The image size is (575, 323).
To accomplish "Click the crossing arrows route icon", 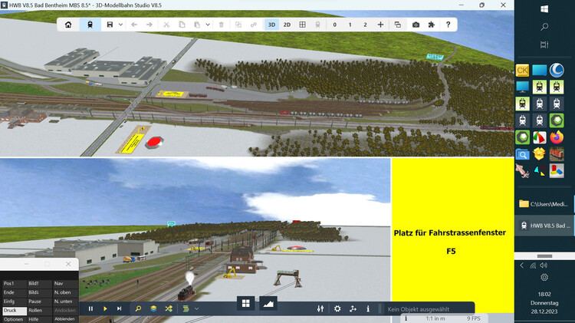I will click(169, 308).
